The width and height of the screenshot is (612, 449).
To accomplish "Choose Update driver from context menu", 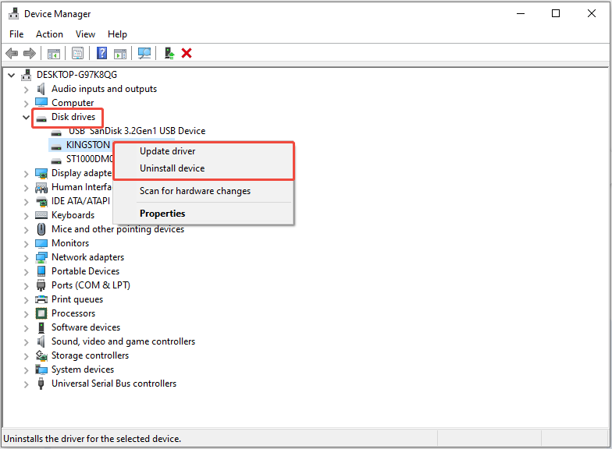I will tap(203, 151).
